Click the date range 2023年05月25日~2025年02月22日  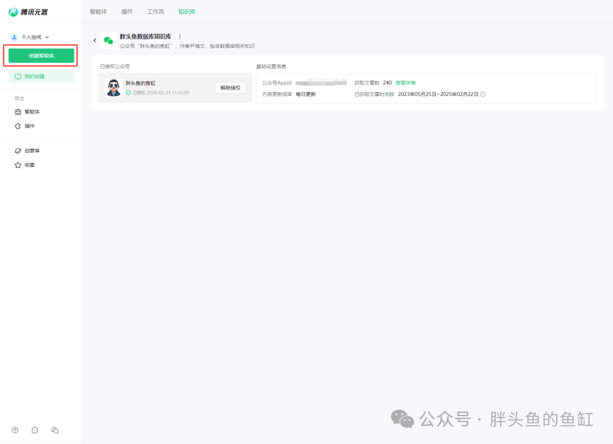(x=438, y=94)
